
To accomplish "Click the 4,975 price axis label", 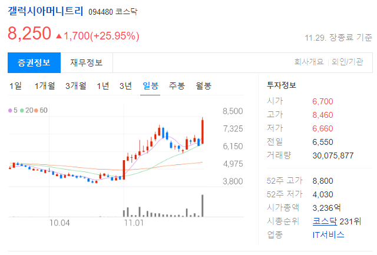I will [233, 164].
